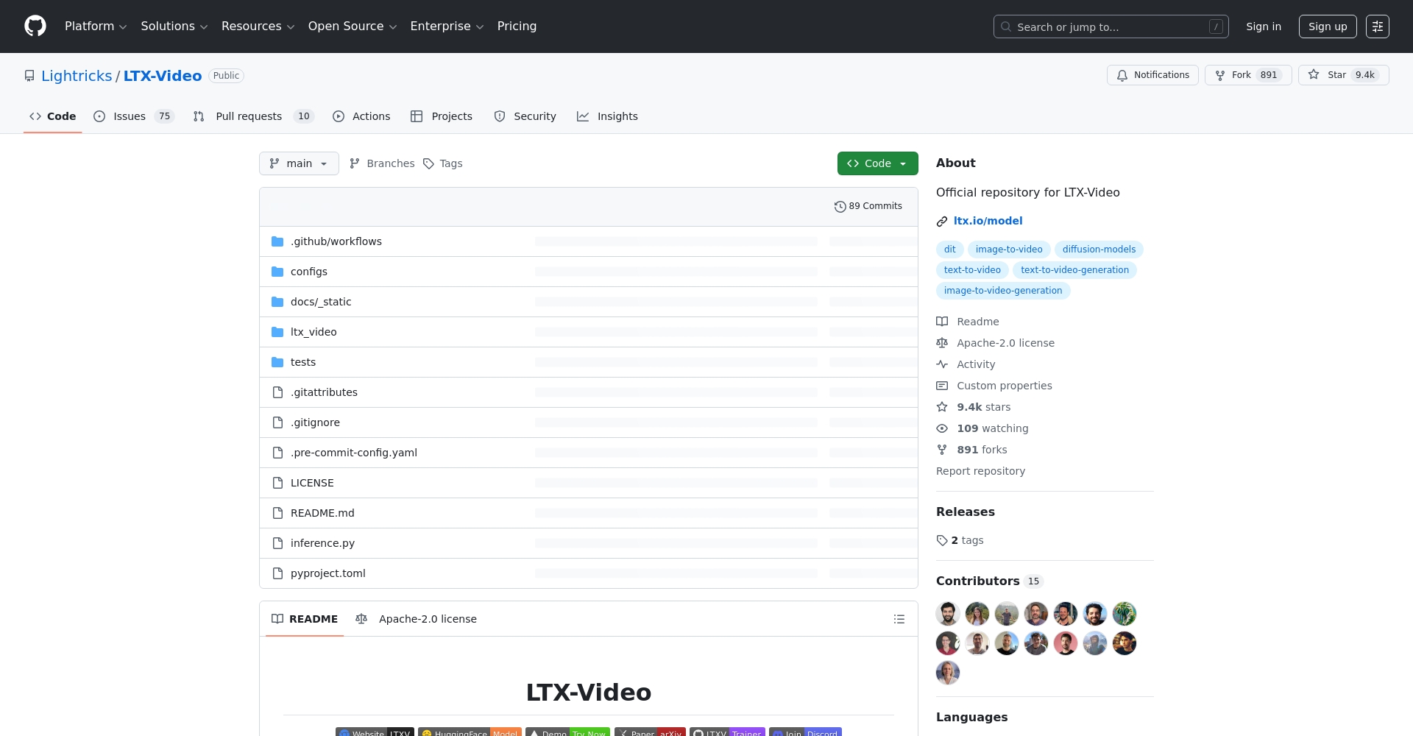Expand the Open Source menu
Viewport: 1413px width, 736px height.
(352, 26)
